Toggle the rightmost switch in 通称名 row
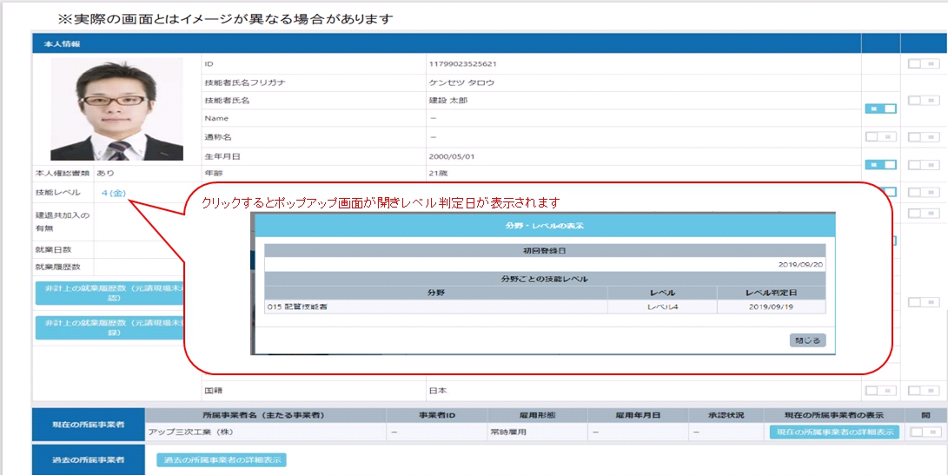Viewport: 948px width, 475px height. tap(924, 137)
